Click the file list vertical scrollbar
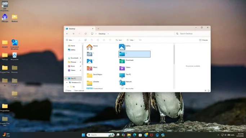246x138 pixels. (174, 55)
